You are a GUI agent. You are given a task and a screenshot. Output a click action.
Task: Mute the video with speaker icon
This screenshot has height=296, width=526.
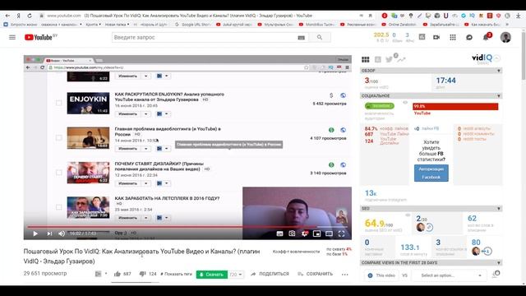click(x=62, y=234)
